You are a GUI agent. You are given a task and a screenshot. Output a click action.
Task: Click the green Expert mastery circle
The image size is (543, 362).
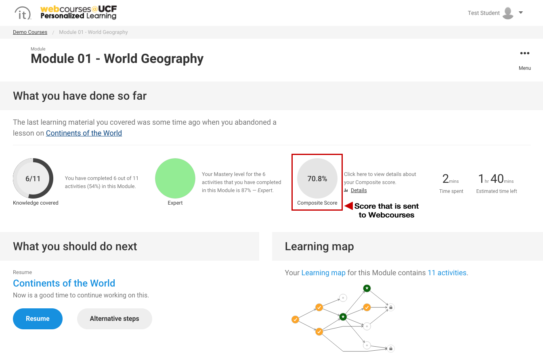point(175,178)
